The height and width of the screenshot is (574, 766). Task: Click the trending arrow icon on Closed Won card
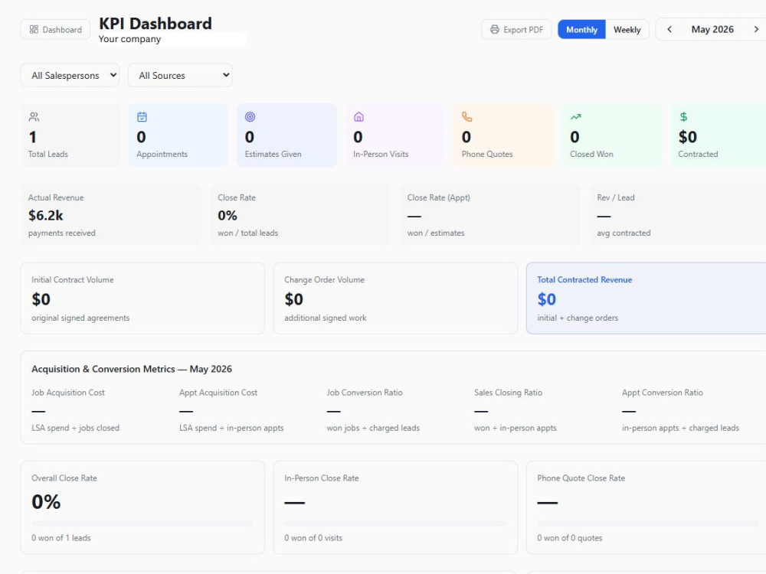[x=575, y=116]
